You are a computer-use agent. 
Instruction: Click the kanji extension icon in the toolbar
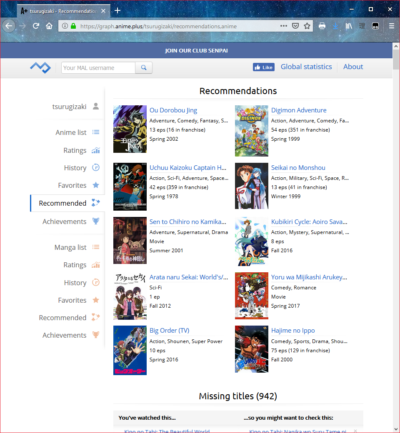(362, 26)
